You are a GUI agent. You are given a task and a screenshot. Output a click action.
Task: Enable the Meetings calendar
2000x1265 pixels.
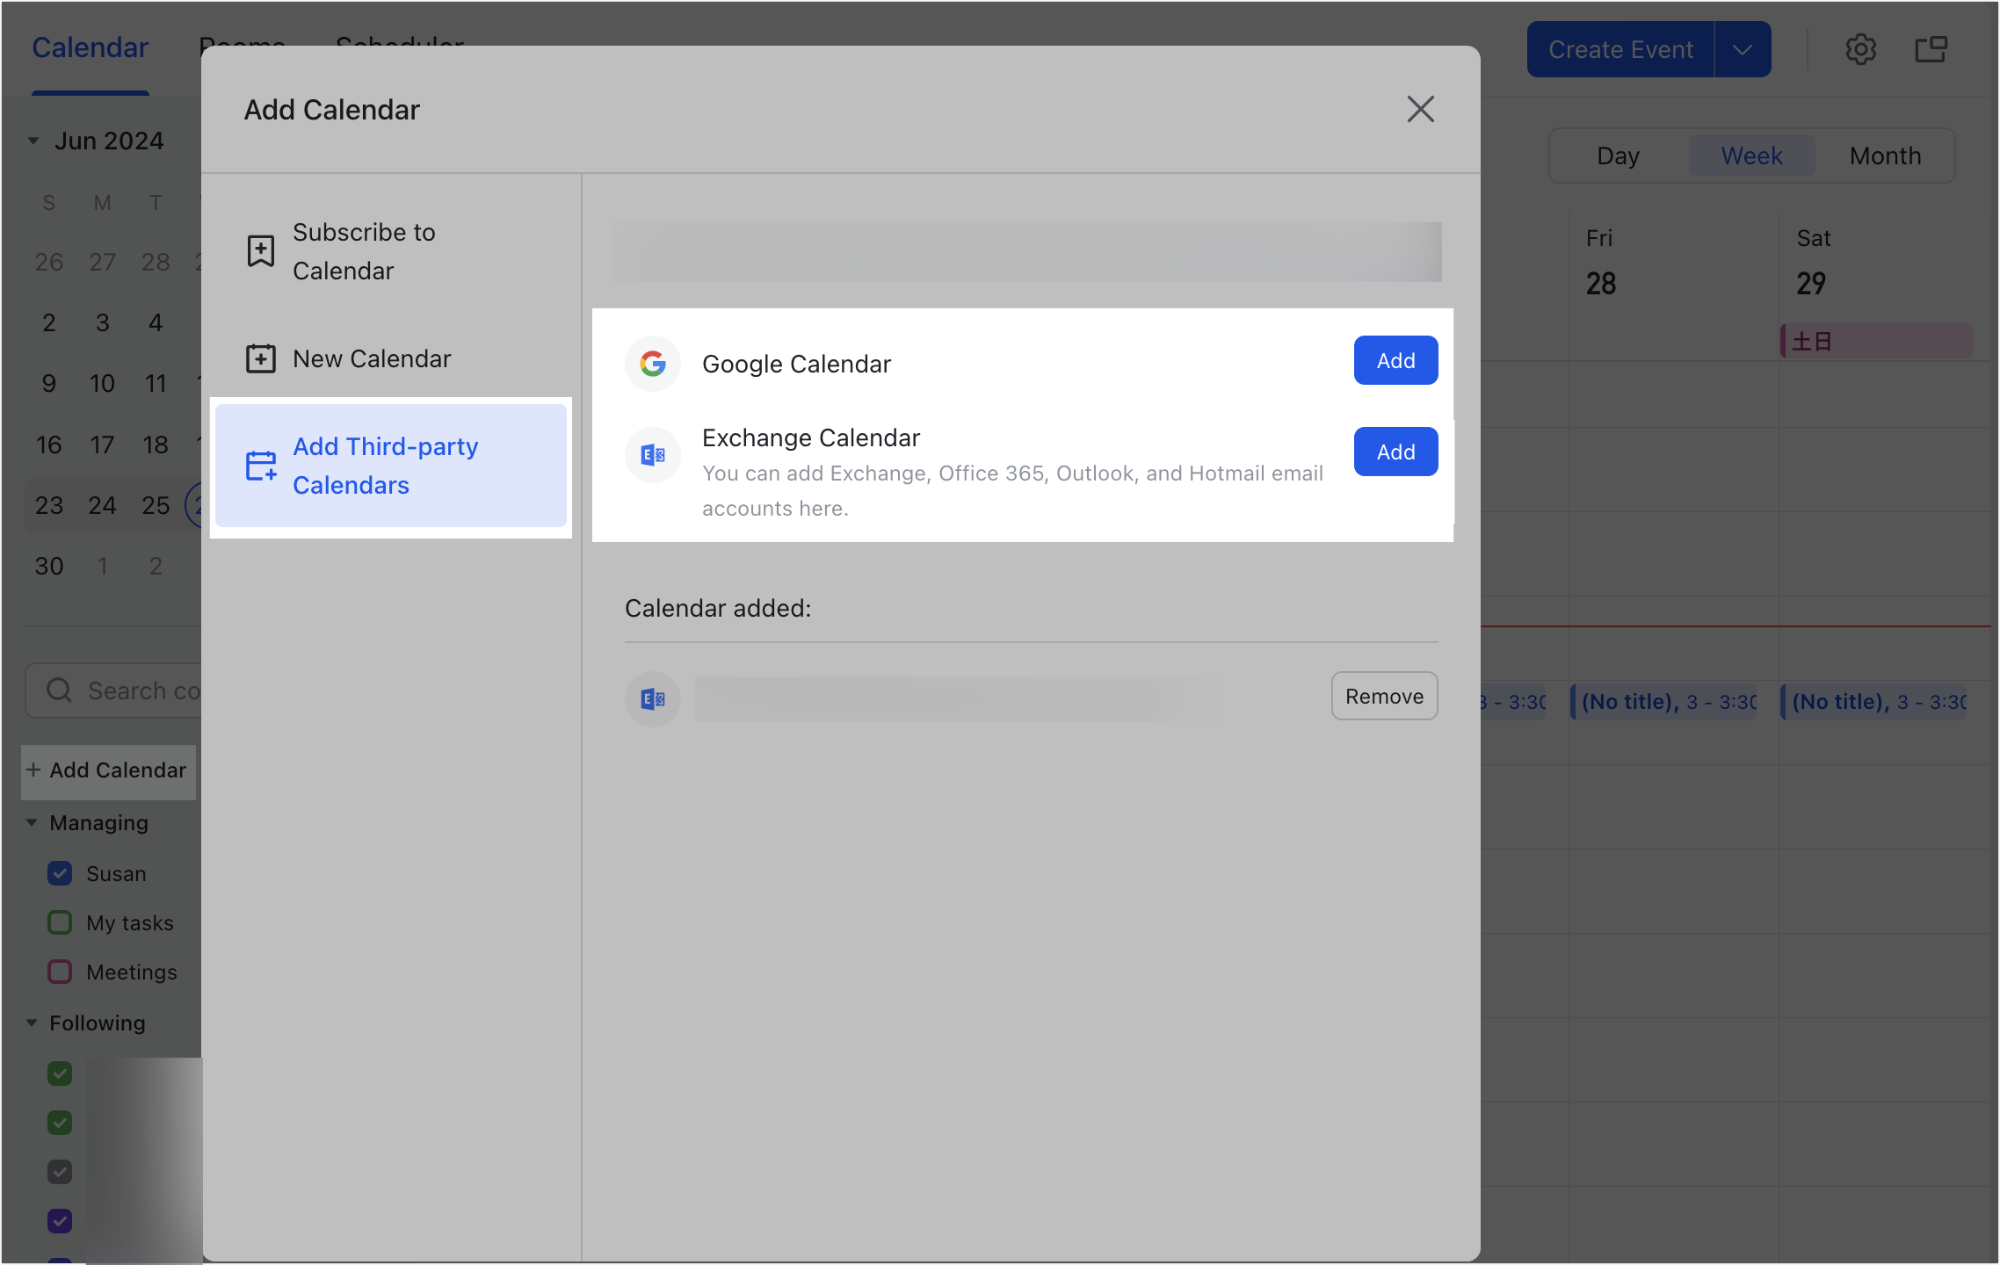click(x=60, y=972)
